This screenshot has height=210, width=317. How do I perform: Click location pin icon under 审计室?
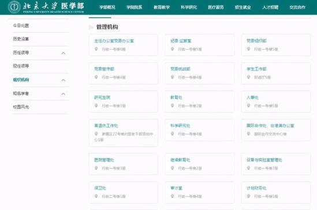coord(173,196)
